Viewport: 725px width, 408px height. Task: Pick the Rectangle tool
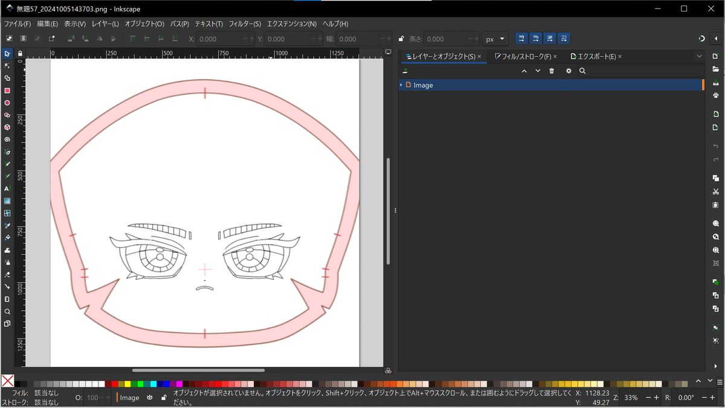click(7, 91)
